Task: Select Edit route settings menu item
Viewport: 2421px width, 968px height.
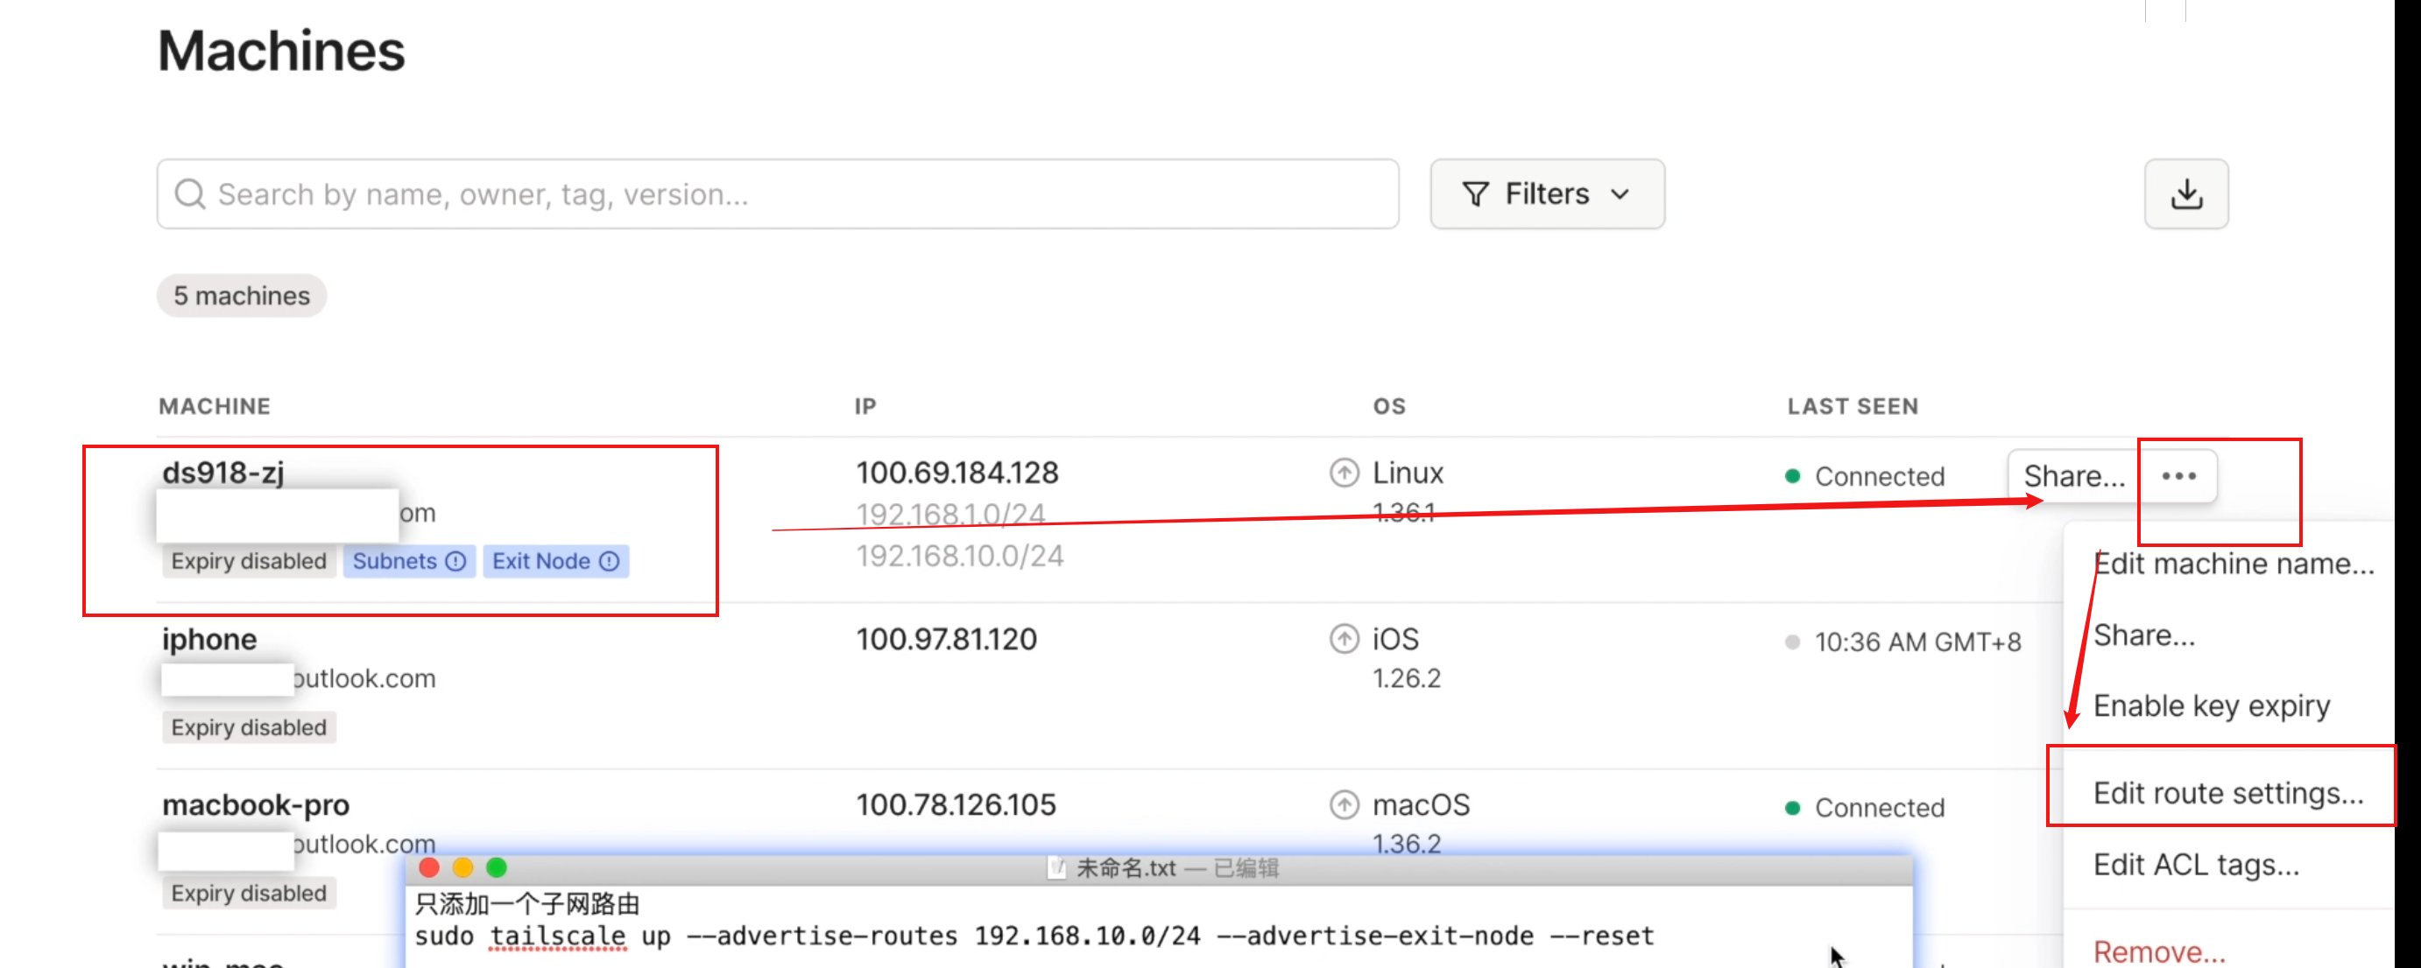Action: (x=2227, y=793)
